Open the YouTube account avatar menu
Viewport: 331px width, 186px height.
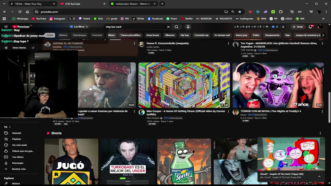(320, 27)
